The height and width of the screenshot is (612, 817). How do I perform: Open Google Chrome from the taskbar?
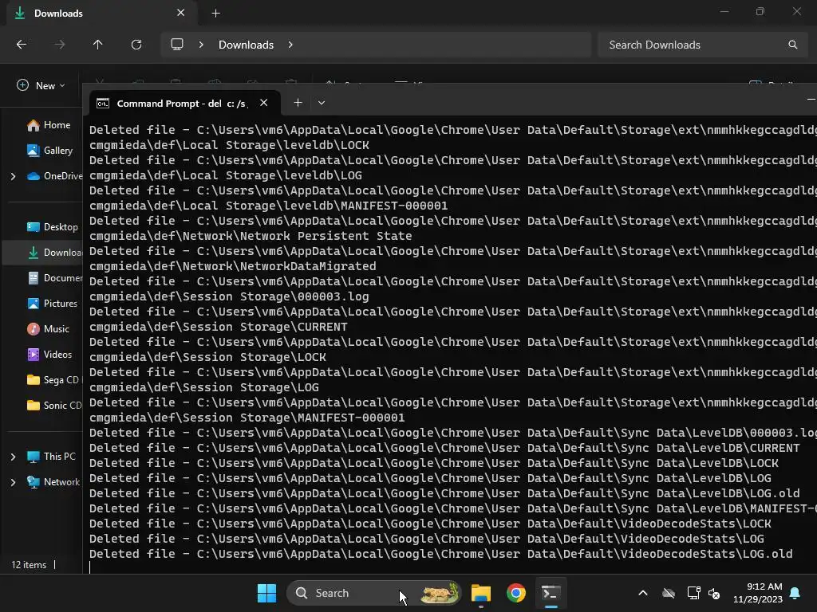(x=516, y=593)
